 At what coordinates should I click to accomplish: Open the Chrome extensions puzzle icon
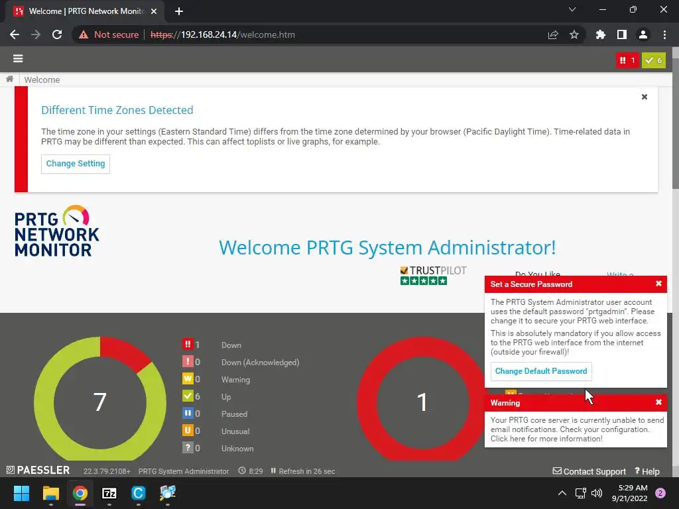click(601, 34)
